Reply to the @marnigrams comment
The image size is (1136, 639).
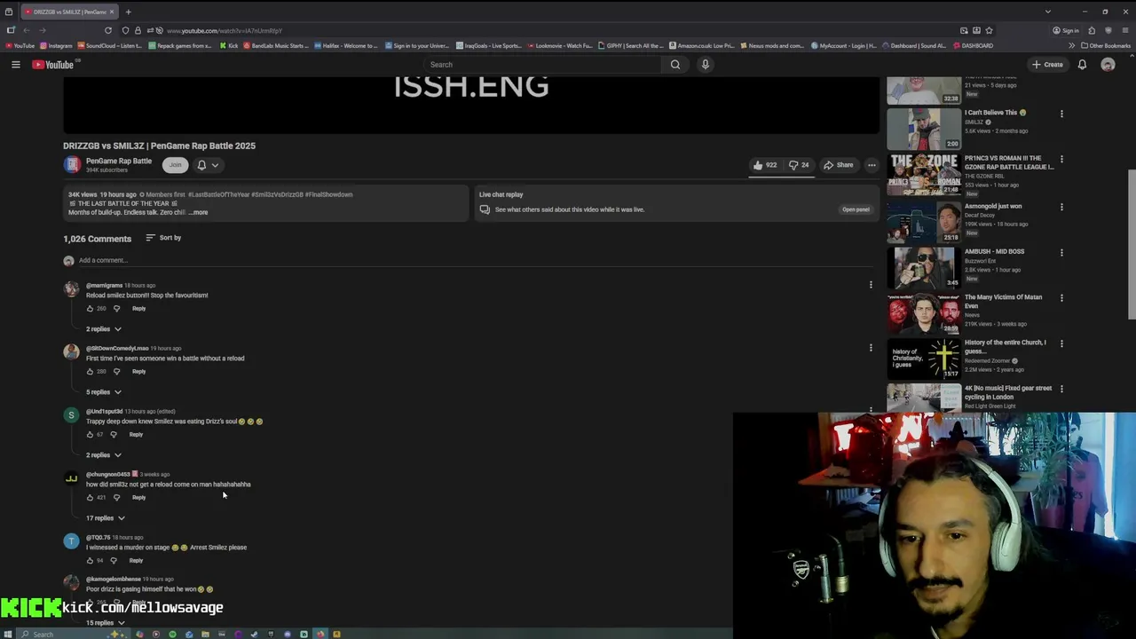click(x=138, y=309)
